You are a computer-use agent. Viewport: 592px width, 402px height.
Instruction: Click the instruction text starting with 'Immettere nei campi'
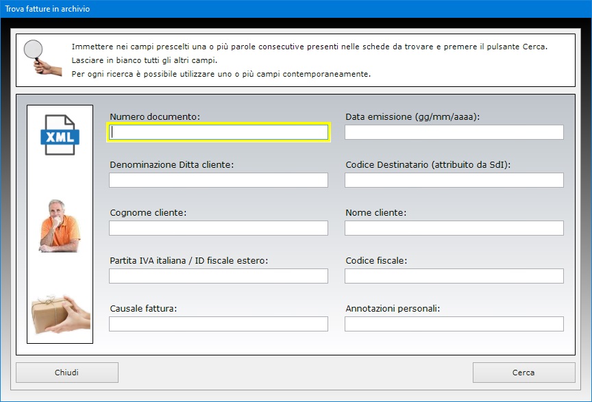coord(309,47)
